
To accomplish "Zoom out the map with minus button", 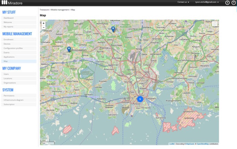I will click(x=43, y=27).
